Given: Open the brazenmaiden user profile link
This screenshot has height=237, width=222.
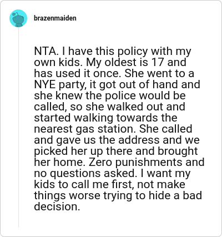Looking at the screenshot, I should [55, 18].
